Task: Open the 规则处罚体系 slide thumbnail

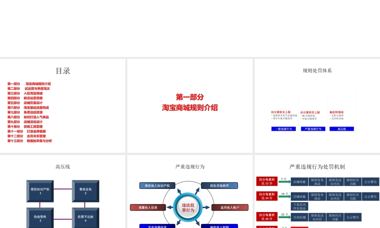Action: tap(317, 106)
